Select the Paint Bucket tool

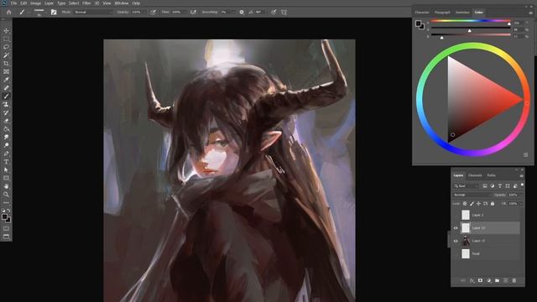point(6,129)
